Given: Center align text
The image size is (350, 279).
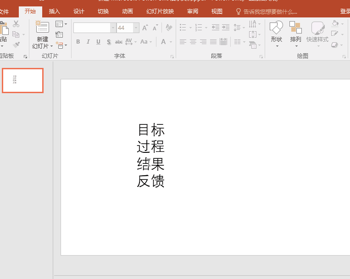Looking at the screenshot, I should (193, 42).
